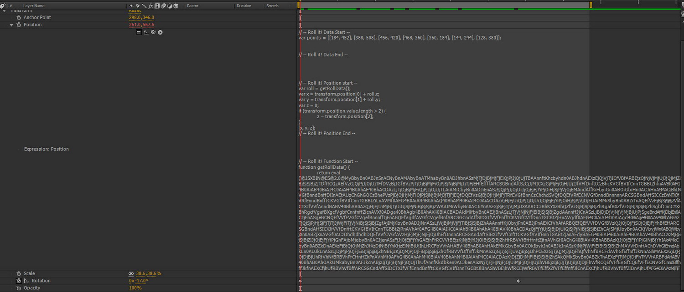The width and height of the screenshot is (684, 292).
Task: Click the Effects fx column icon
Action: [x=151, y=6]
